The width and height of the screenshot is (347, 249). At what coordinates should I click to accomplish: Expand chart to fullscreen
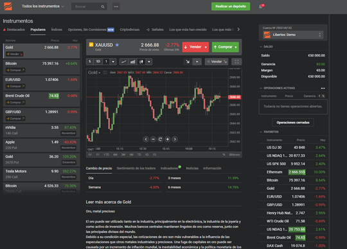pyautogui.click(x=236, y=62)
